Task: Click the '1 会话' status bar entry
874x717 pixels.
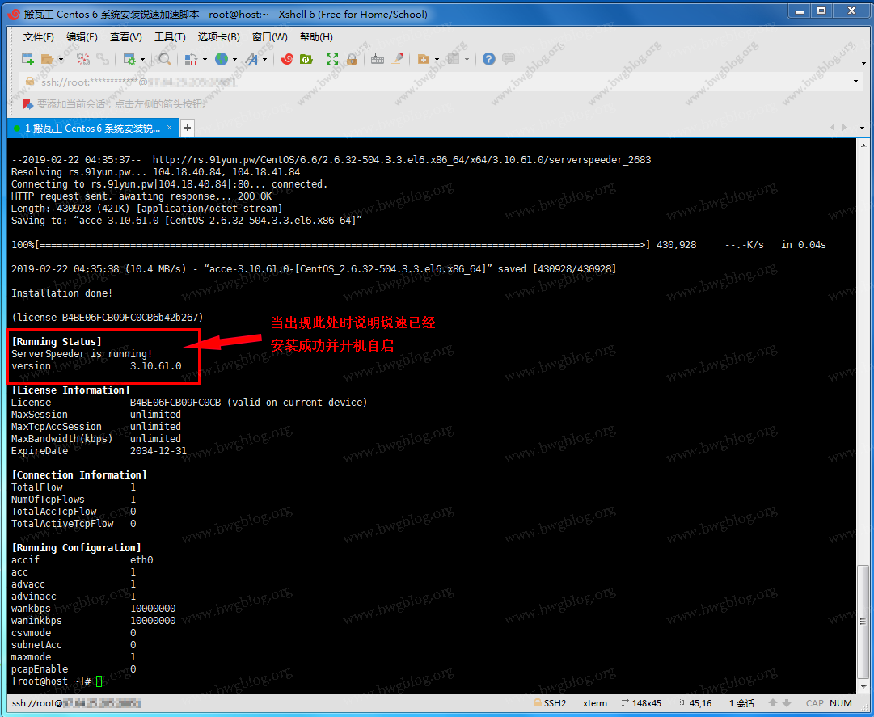Action: (741, 703)
